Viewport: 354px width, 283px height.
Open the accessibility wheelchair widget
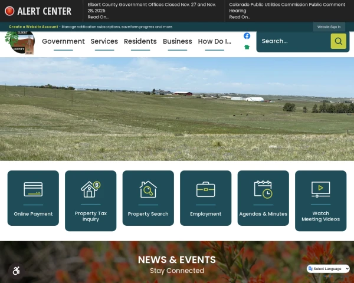[16, 271]
